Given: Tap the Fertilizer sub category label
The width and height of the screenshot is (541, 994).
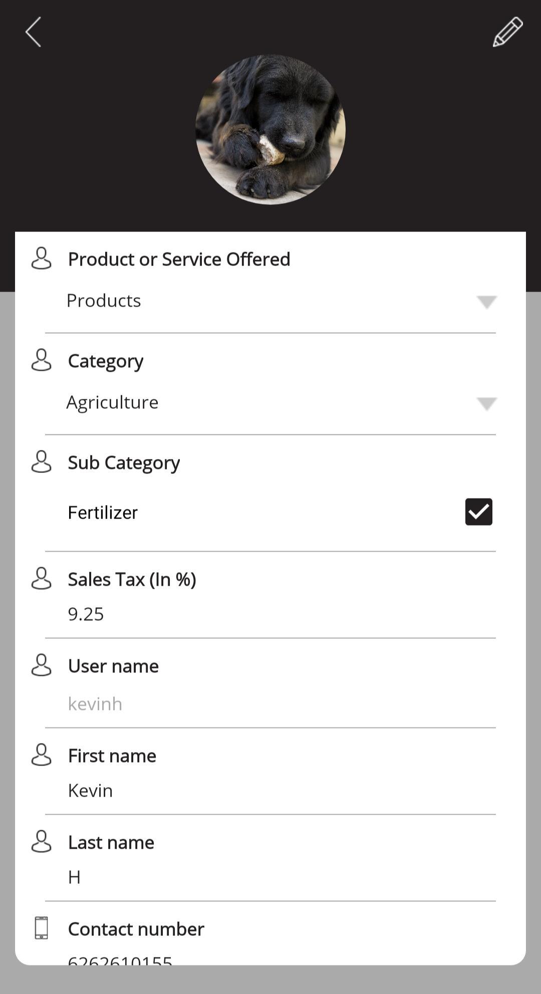Looking at the screenshot, I should click(103, 513).
